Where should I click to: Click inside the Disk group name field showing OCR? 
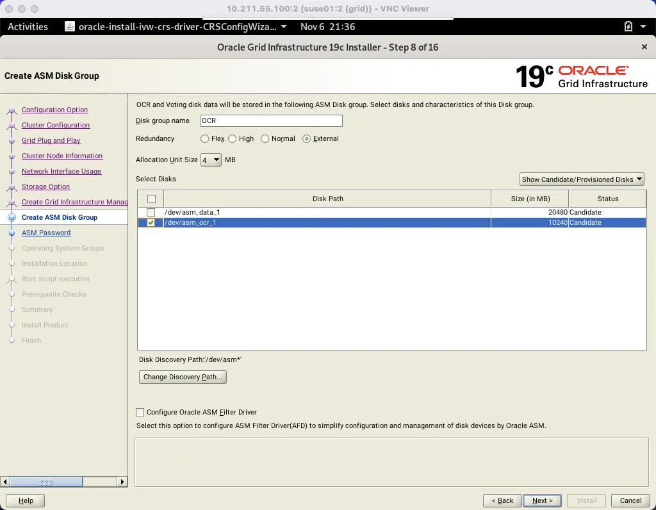click(271, 120)
